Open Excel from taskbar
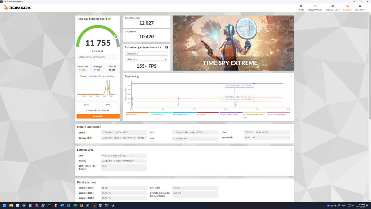 pos(75,206)
